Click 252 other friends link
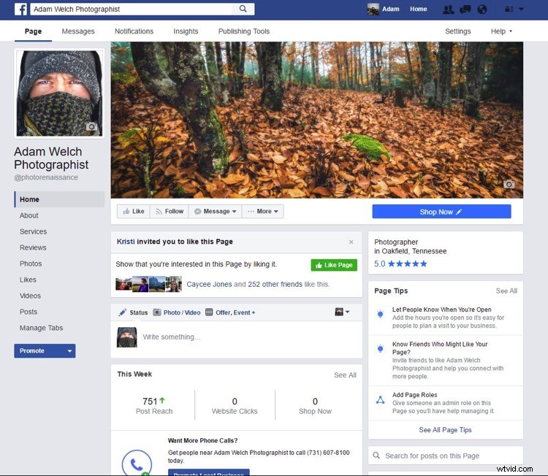 pyautogui.click(x=275, y=284)
